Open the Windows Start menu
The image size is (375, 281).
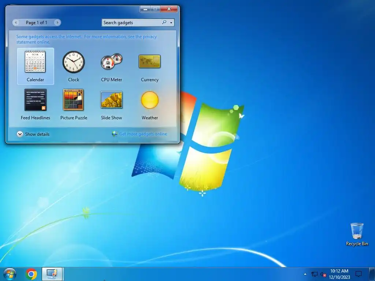[x=10, y=274]
